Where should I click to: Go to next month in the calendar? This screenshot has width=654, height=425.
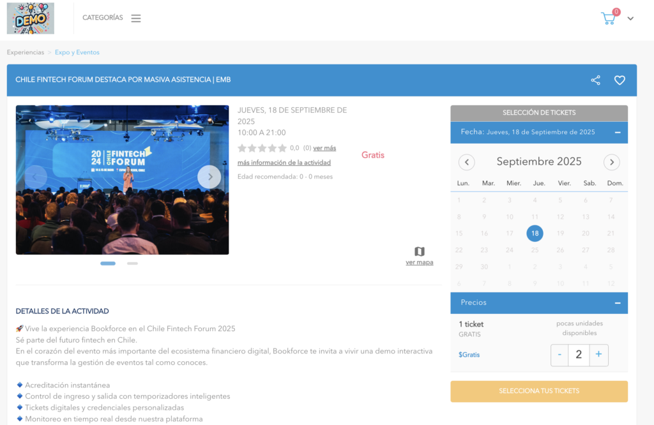pos(612,162)
